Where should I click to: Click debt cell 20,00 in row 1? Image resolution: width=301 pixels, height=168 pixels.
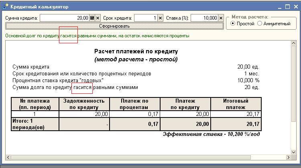(x=84, y=114)
